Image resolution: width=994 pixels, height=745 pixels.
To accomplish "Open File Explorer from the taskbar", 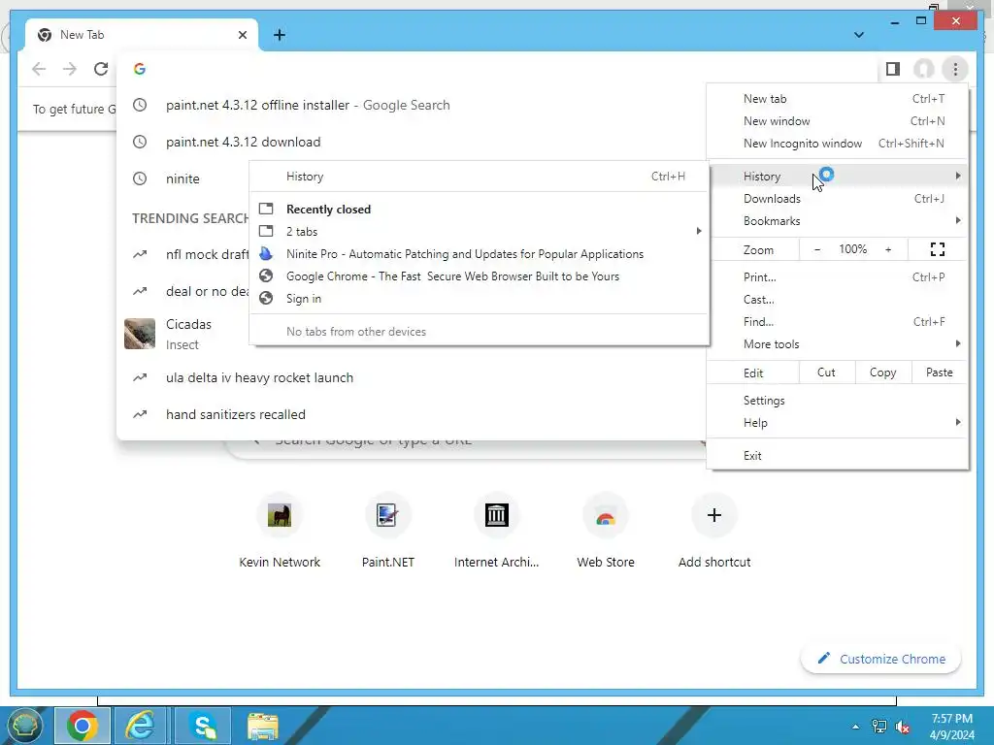I will [262, 726].
